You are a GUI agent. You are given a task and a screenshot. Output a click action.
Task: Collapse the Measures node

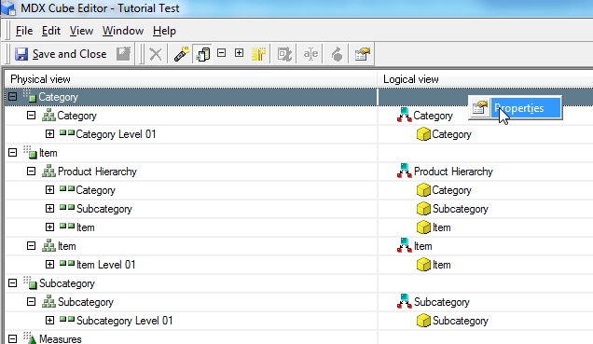pyautogui.click(x=12, y=338)
